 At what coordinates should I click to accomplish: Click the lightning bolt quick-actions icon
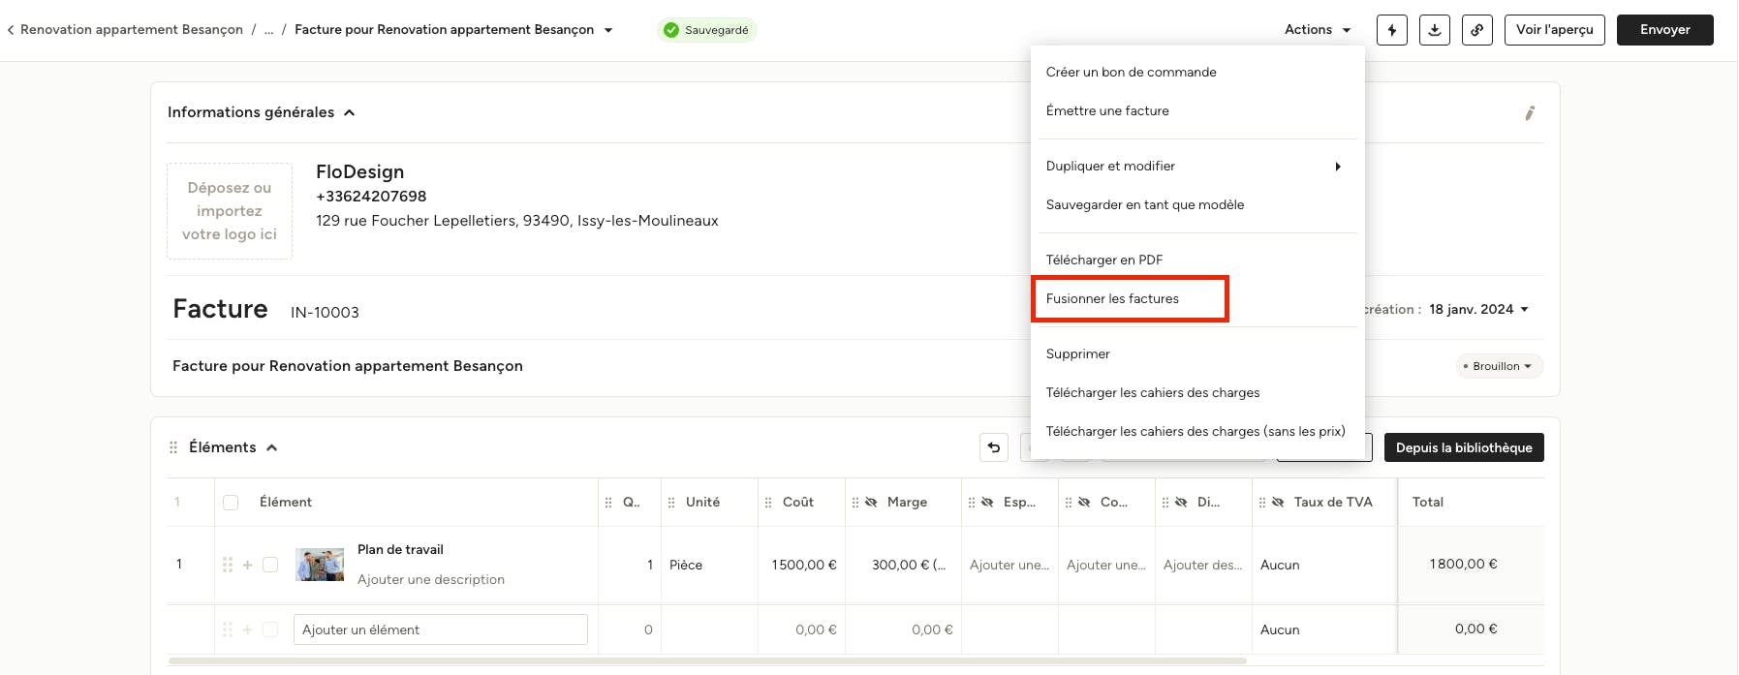click(x=1392, y=30)
